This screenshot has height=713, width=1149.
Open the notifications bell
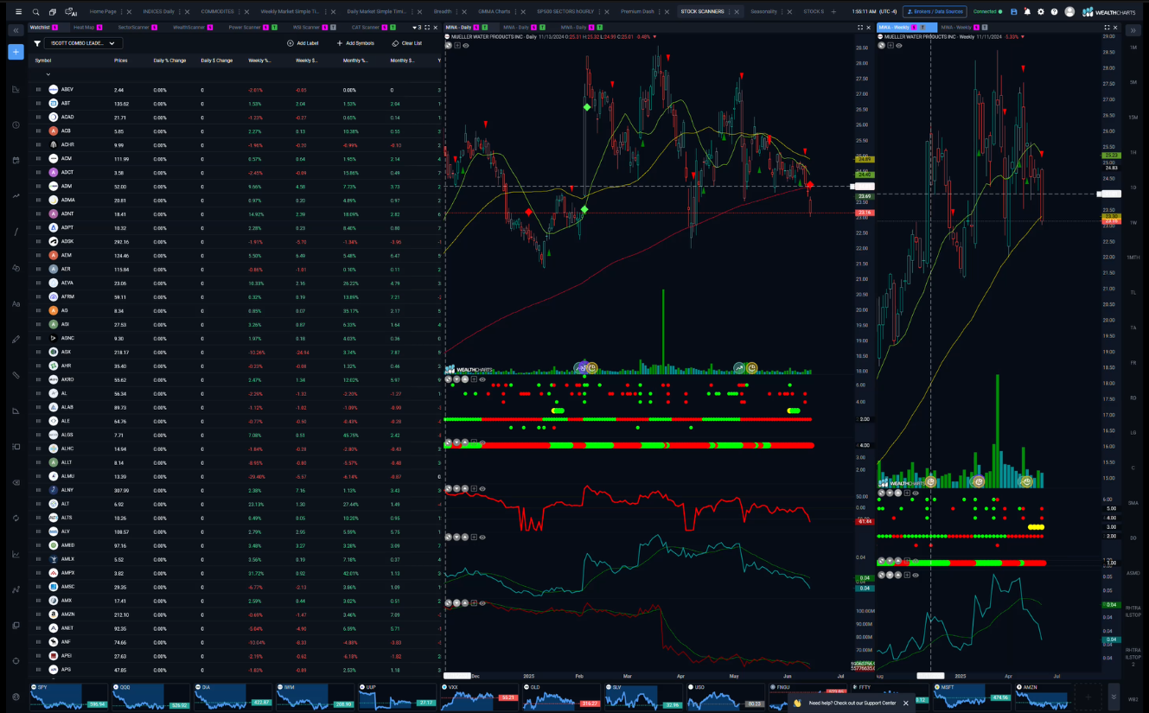tap(1027, 12)
